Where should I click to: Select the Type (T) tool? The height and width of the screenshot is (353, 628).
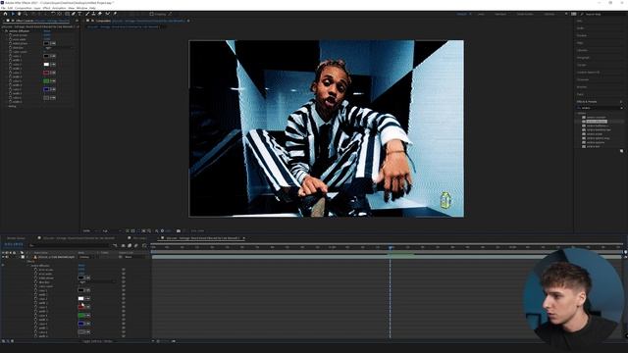point(79,14)
